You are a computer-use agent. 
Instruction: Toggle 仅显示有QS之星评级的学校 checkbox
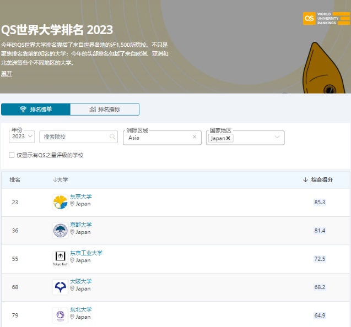coord(12,155)
